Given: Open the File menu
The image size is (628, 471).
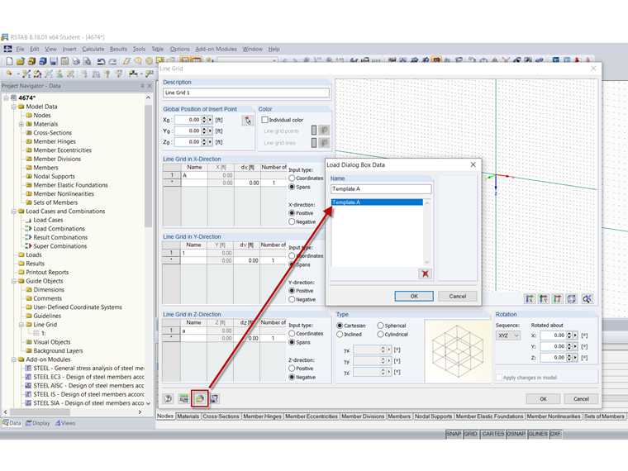Looking at the screenshot, I should tap(20, 49).
